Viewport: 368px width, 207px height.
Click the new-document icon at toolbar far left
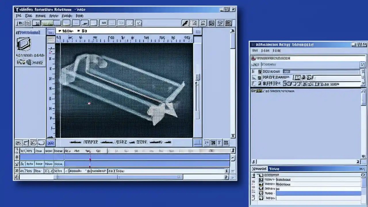[20, 23]
